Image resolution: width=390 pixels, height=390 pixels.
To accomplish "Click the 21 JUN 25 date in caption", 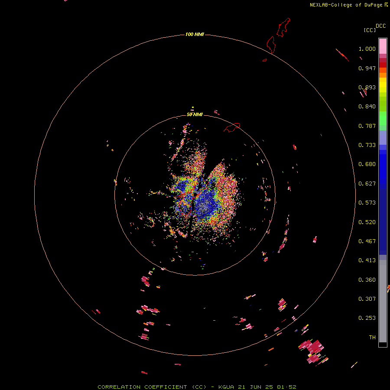I will (x=256, y=387).
